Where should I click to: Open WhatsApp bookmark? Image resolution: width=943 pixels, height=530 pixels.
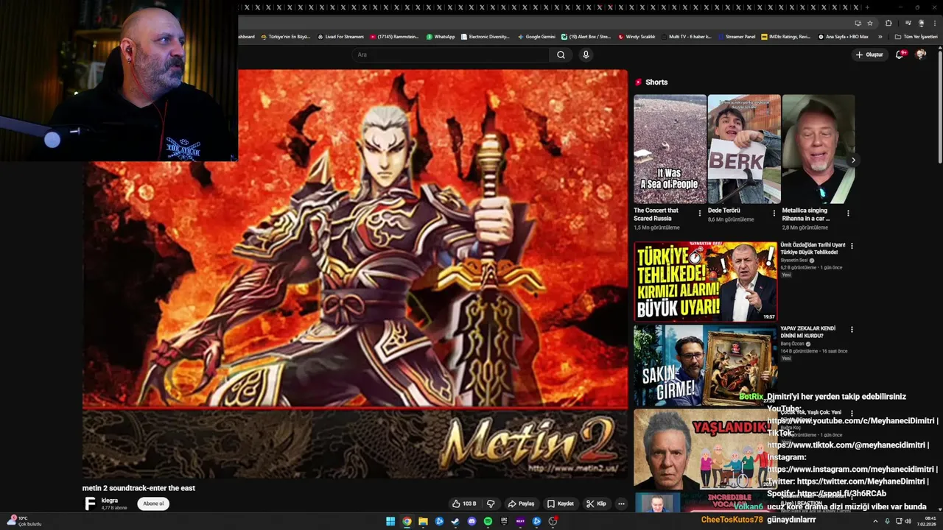[x=441, y=37]
